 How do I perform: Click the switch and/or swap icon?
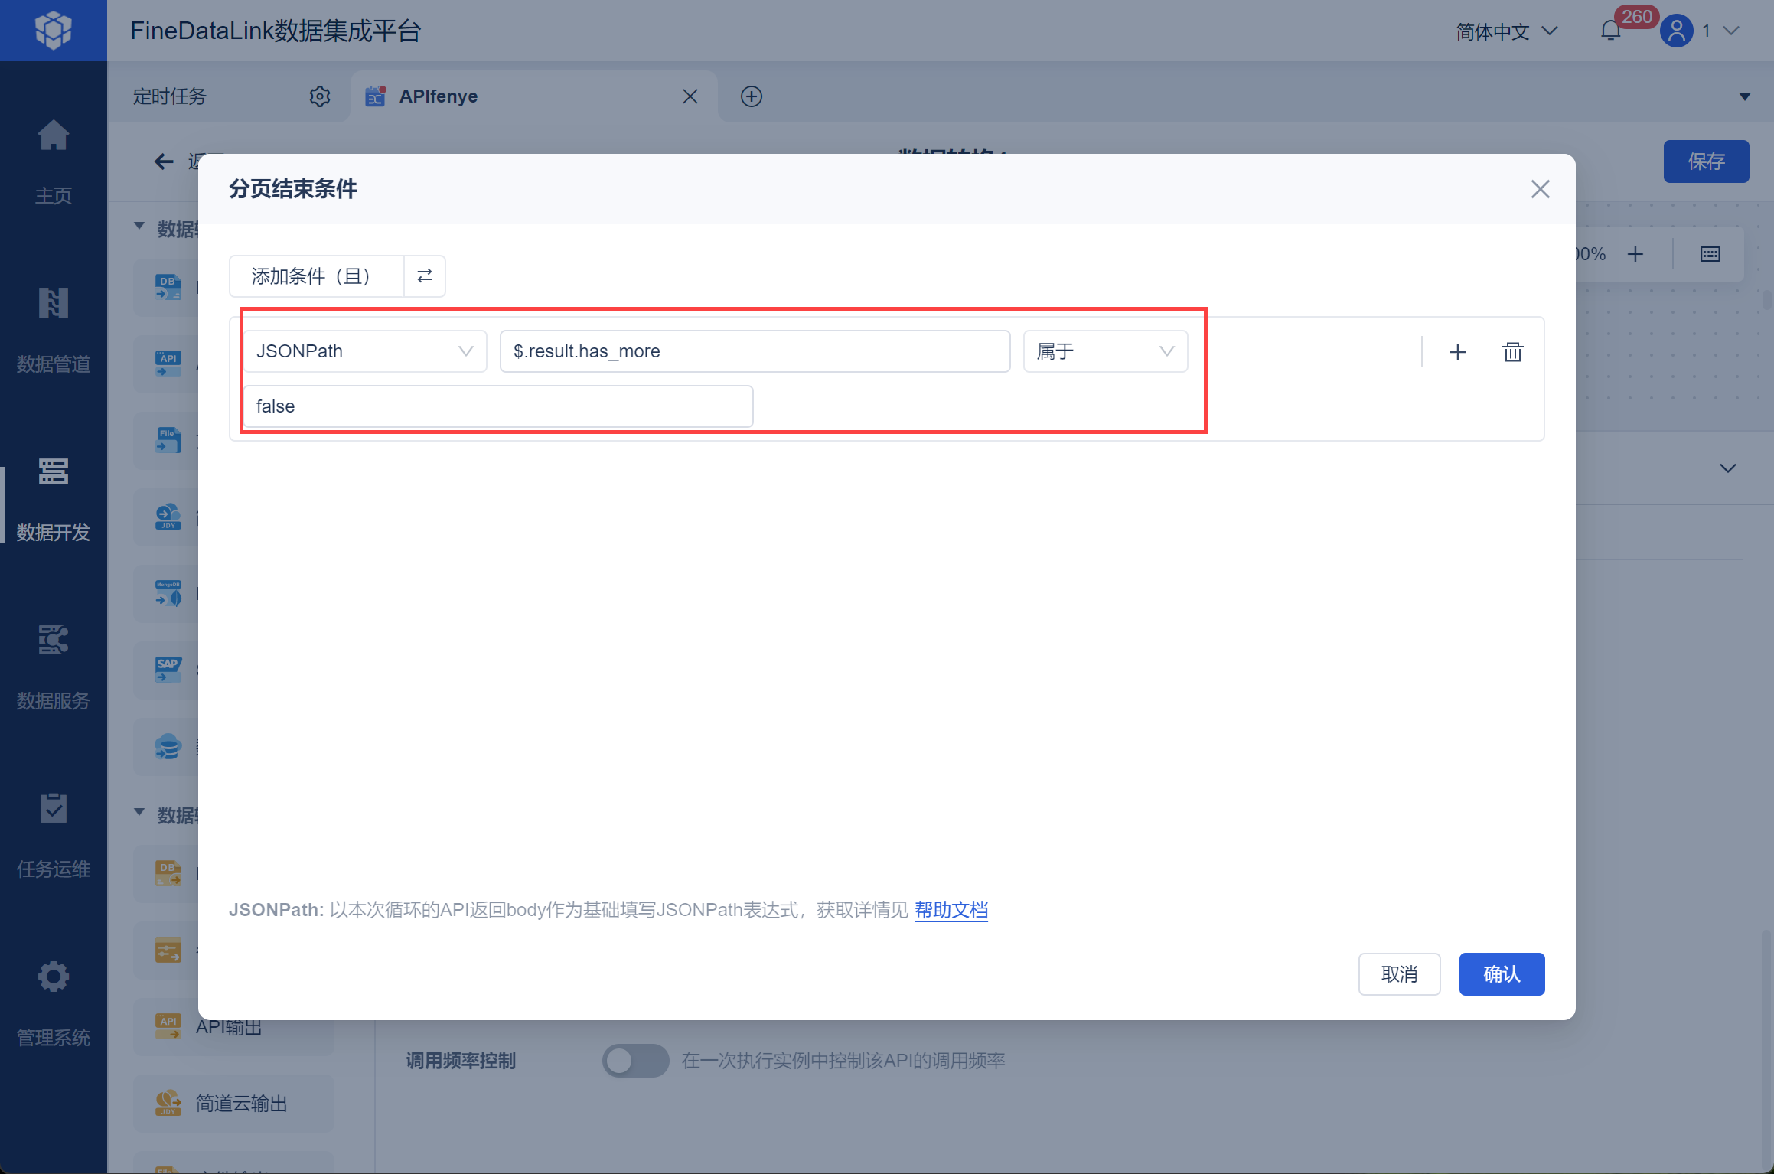425,276
